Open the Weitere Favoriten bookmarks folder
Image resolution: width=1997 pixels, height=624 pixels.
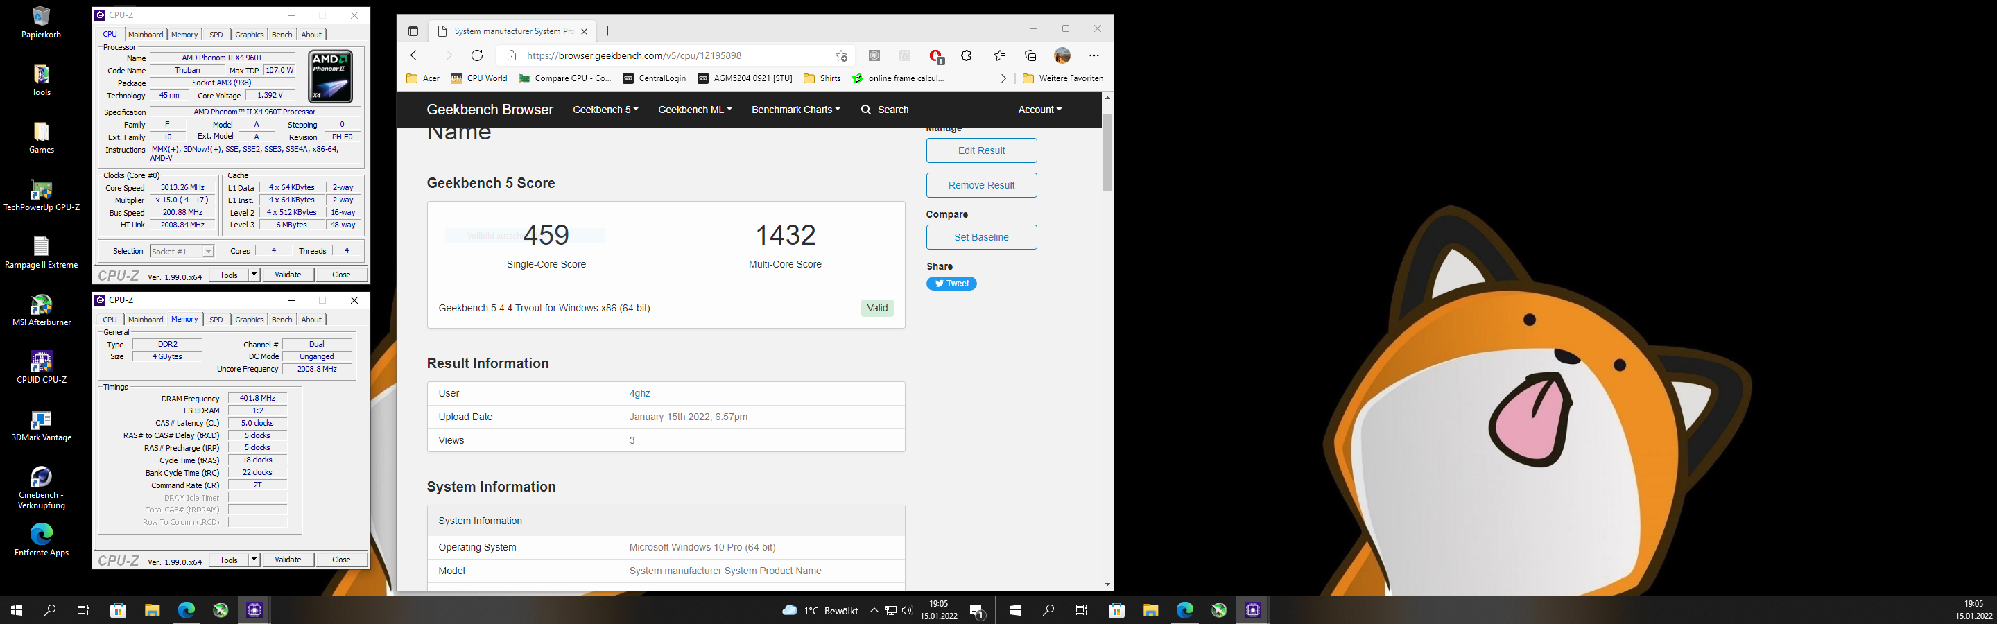pos(1063,78)
